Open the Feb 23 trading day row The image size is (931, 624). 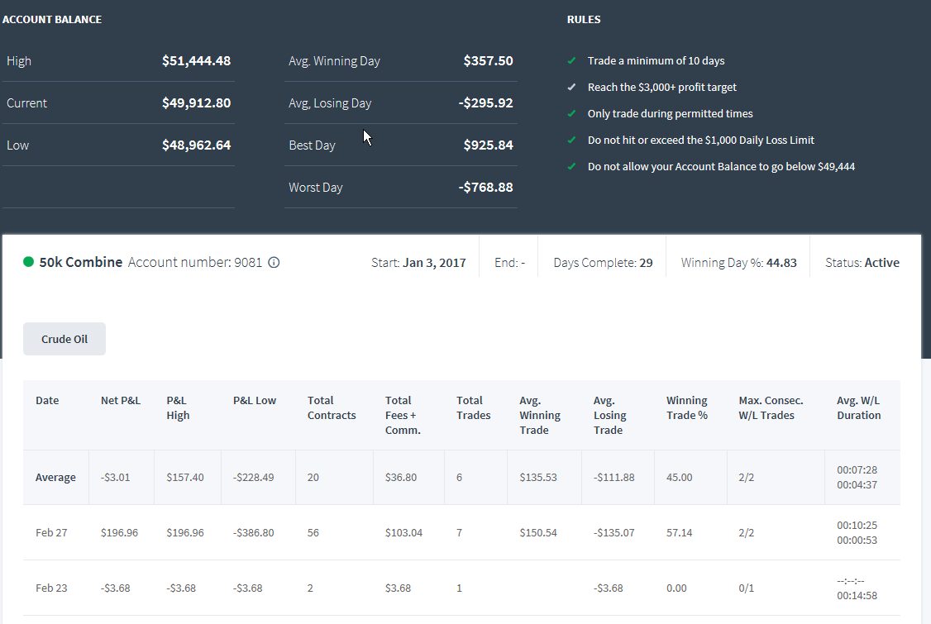click(461, 588)
